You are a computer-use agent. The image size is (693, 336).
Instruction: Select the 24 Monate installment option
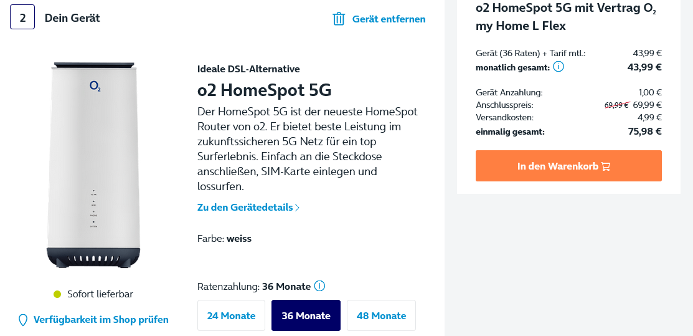[231, 315]
